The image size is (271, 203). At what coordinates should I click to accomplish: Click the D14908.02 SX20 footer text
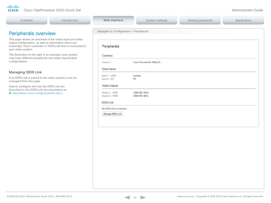(x=40, y=196)
